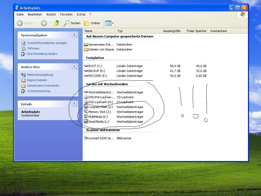The height and width of the screenshot is (196, 261).
Task: Open the Suchen search tool
Action: tap(72, 23)
